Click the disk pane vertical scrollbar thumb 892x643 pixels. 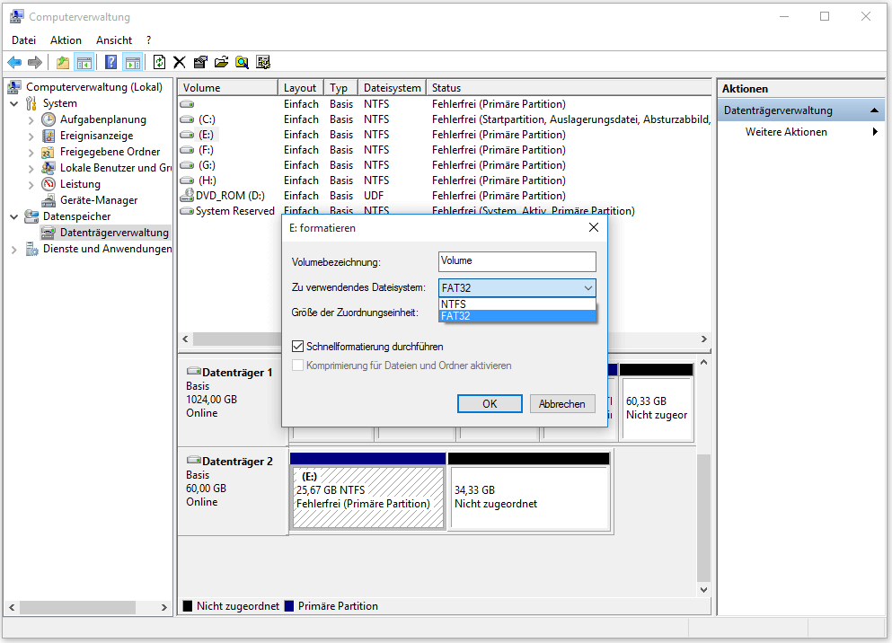click(x=703, y=518)
